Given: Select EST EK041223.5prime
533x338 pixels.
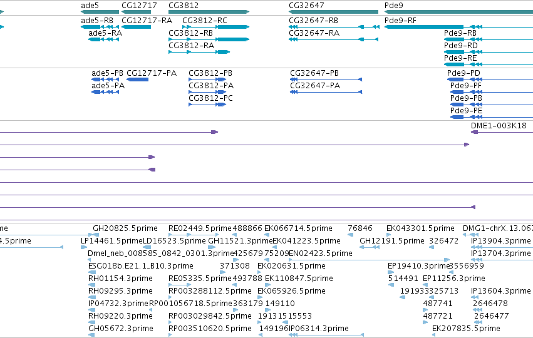Looking at the screenshot, I should click(307, 241).
